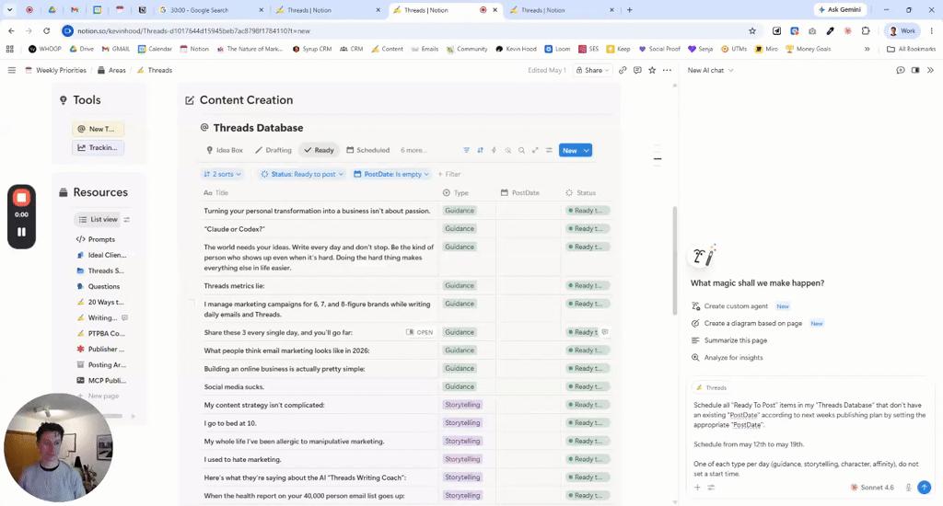
Task: Switch to the Scheduled tab
Action: click(x=368, y=150)
